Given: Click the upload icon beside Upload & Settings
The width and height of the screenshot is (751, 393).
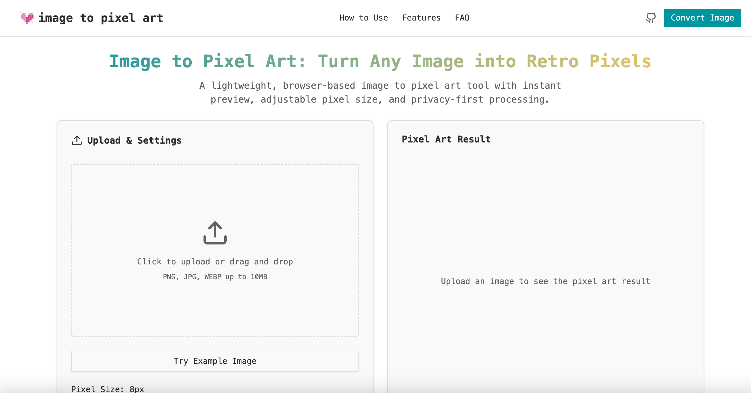Looking at the screenshot, I should point(77,140).
